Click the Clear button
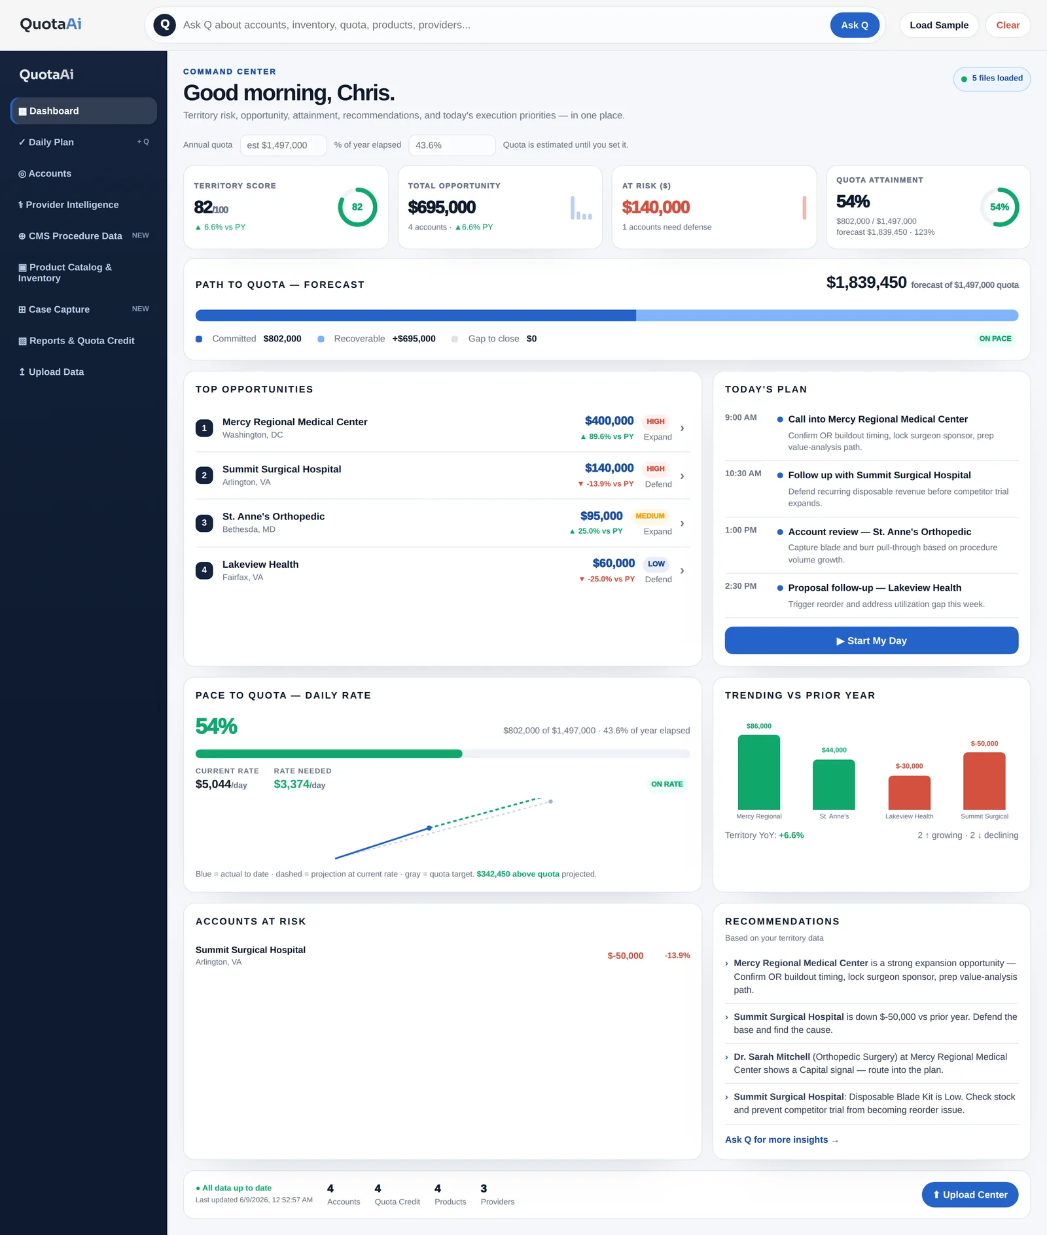This screenshot has height=1235, width=1047. (1008, 25)
